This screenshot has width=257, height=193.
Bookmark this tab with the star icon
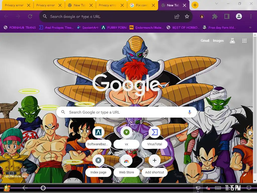(x=187, y=16)
